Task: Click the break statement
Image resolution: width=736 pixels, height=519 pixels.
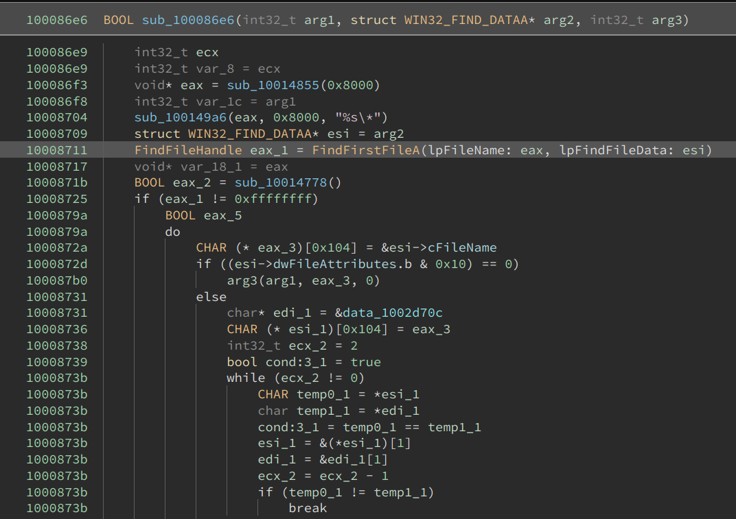Action: tap(308, 508)
